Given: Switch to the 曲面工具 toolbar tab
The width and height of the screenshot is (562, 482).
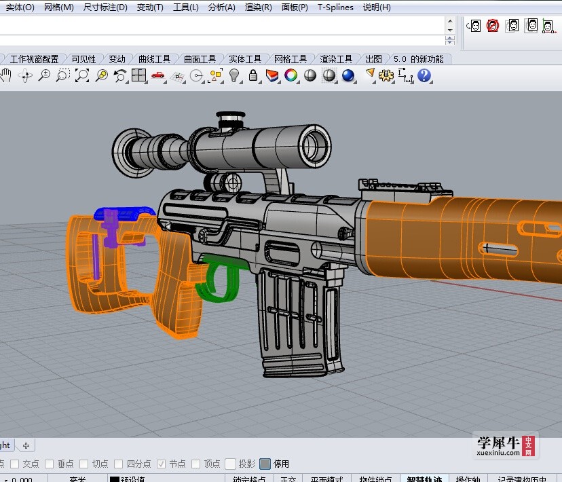Looking at the screenshot, I should 200,59.
